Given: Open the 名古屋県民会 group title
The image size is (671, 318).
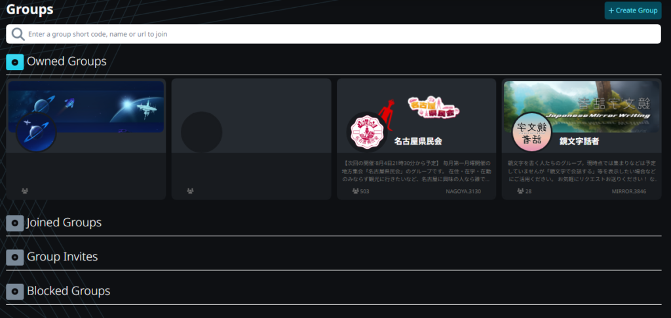Looking at the screenshot, I should (418, 141).
